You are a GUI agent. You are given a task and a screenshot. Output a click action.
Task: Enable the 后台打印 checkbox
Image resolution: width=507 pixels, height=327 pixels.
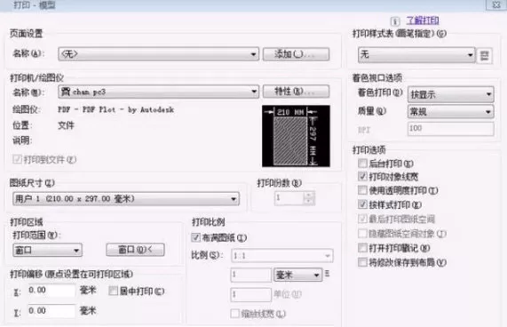point(363,163)
